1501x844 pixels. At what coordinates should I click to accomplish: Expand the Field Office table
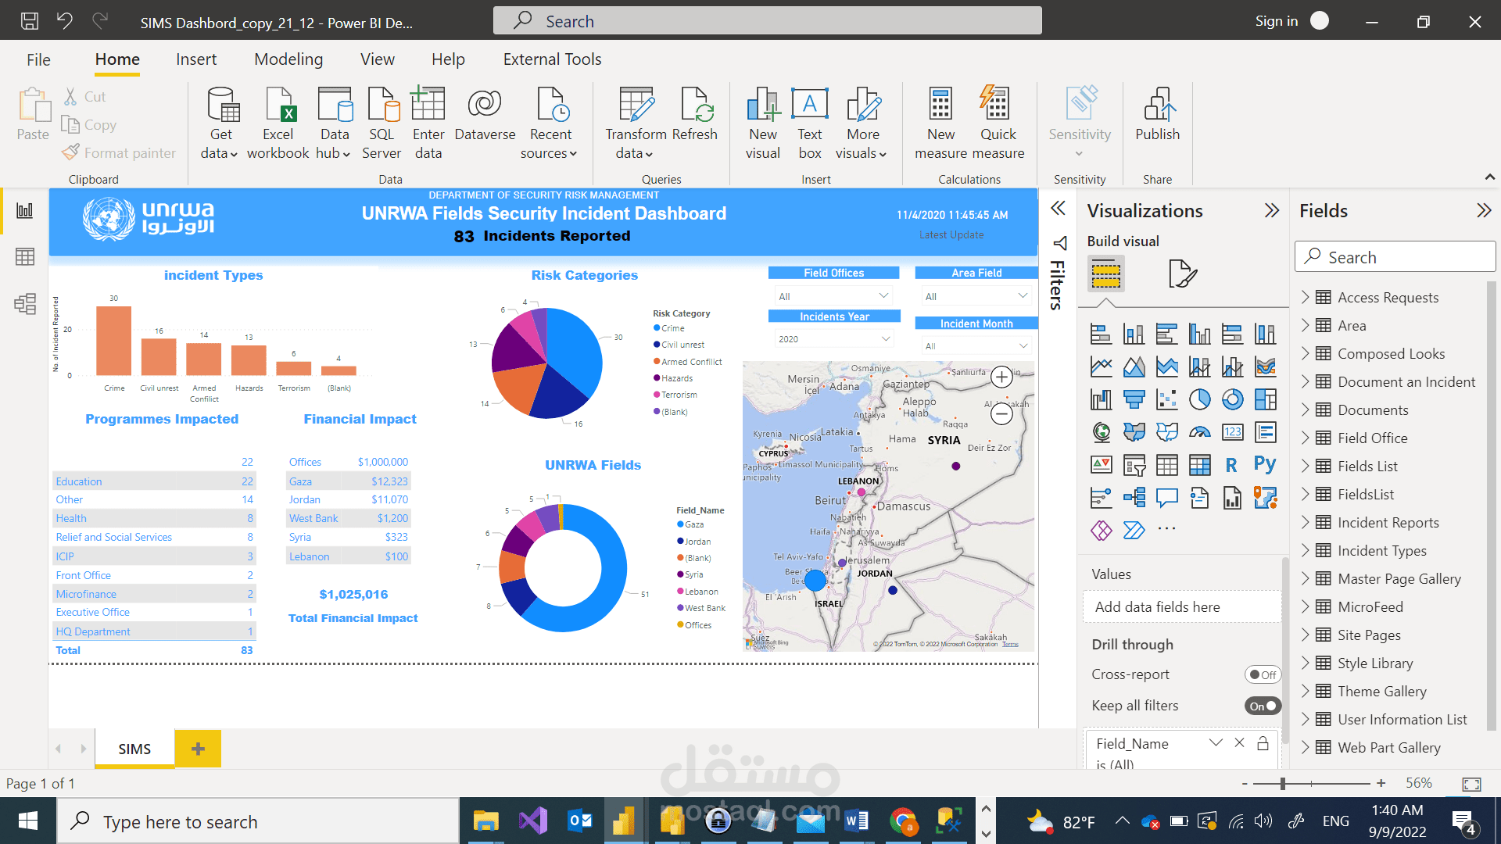pyautogui.click(x=1305, y=438)
